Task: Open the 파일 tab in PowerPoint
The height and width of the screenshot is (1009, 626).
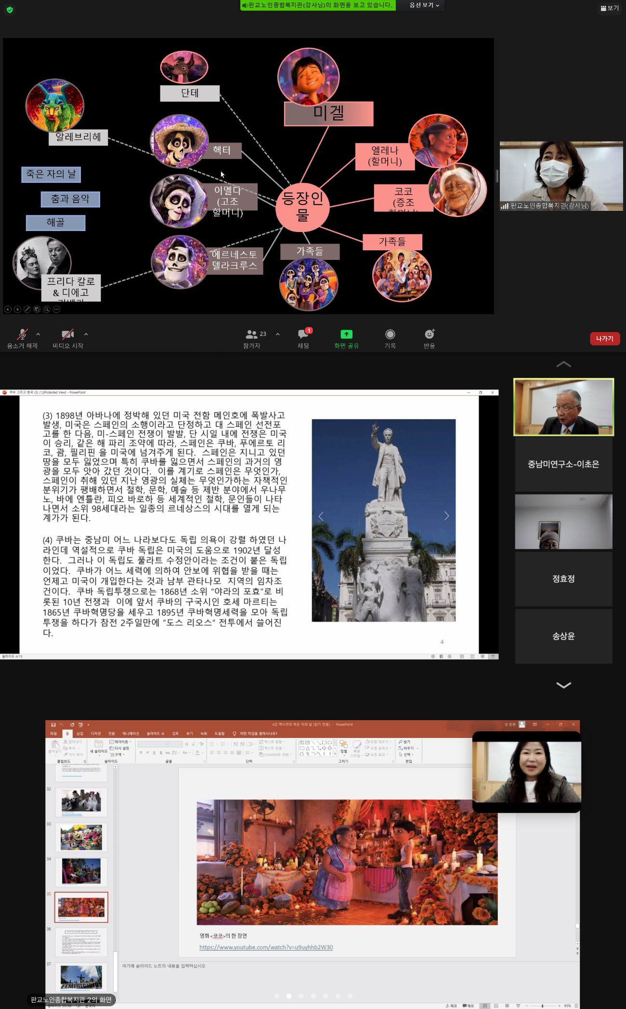Action: (53, 734)
